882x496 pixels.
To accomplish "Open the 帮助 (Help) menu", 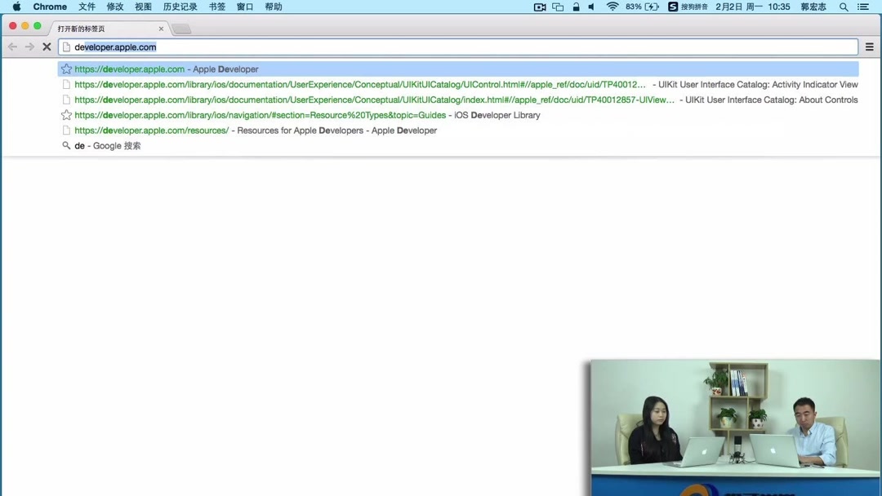I will point(272,7).
